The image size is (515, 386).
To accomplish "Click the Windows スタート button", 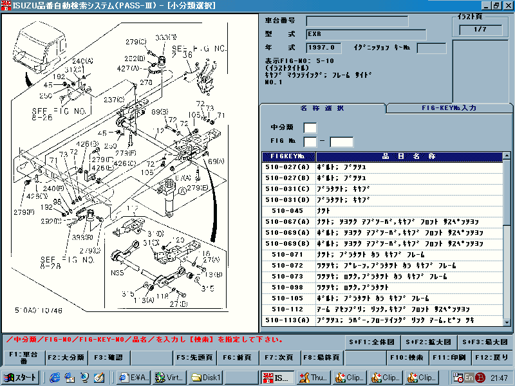I will coord(21,378).
